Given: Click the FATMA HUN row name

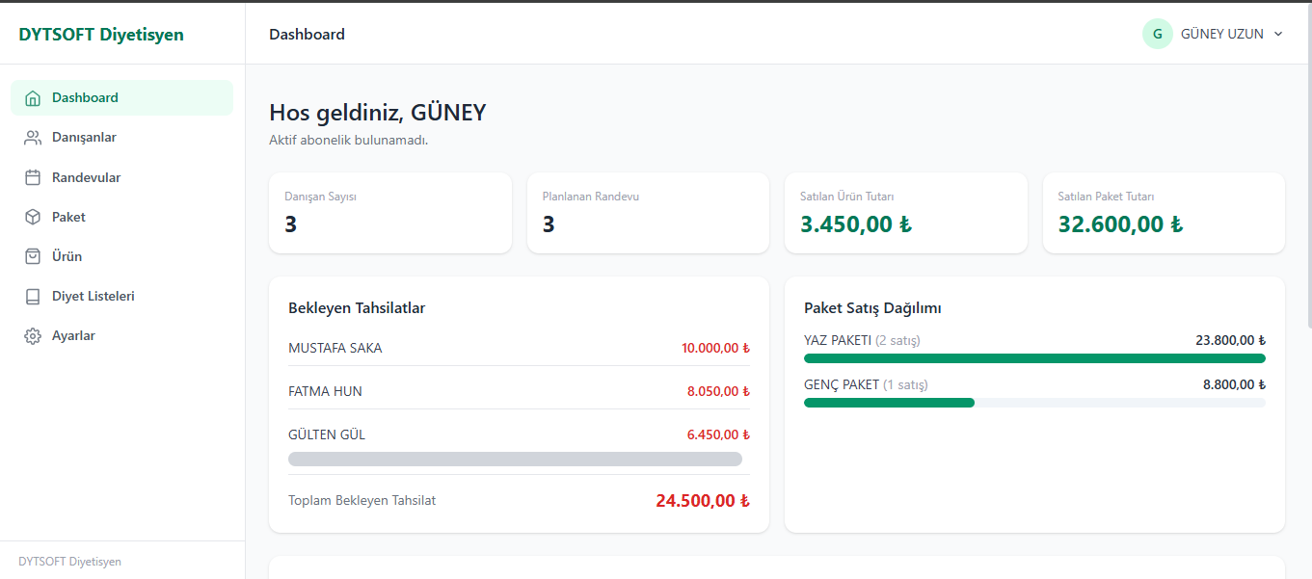Looking at the screenshot, I should pos(326,391).
